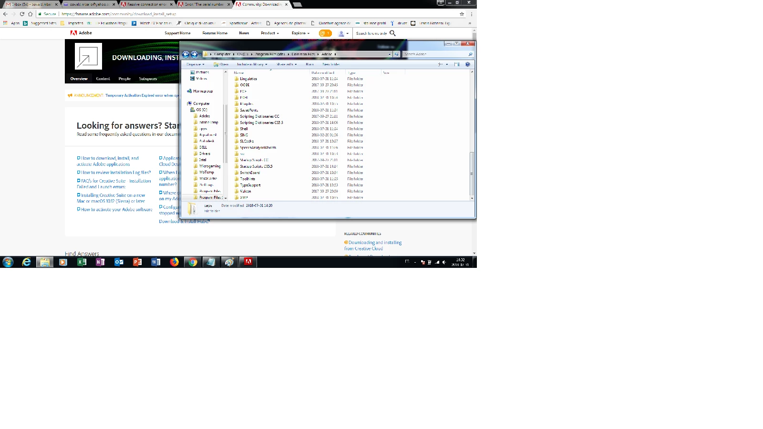This screenshot has height=429, width=763.
Task: Click the New folder button in Explorer
Action: (x=331, y=64)
